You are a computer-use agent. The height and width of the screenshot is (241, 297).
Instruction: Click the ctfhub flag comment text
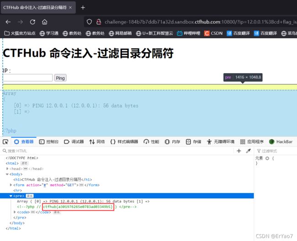78,207
